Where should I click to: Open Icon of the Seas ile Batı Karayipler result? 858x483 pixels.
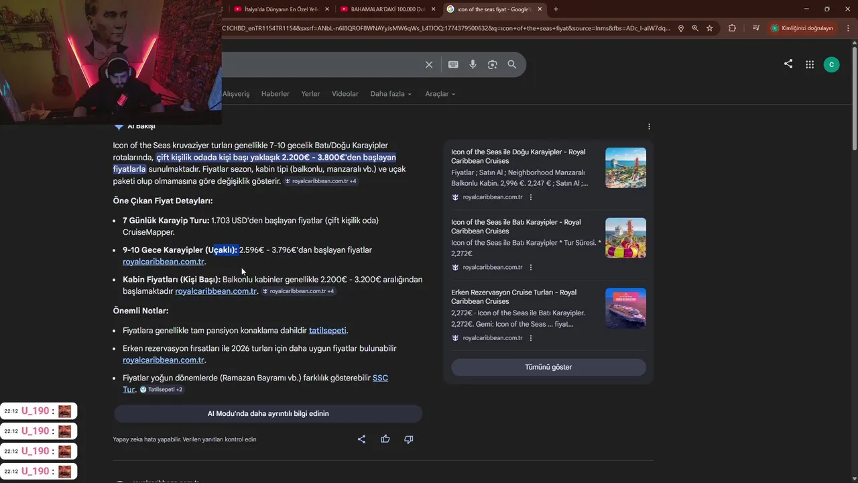tap(516, 226)
